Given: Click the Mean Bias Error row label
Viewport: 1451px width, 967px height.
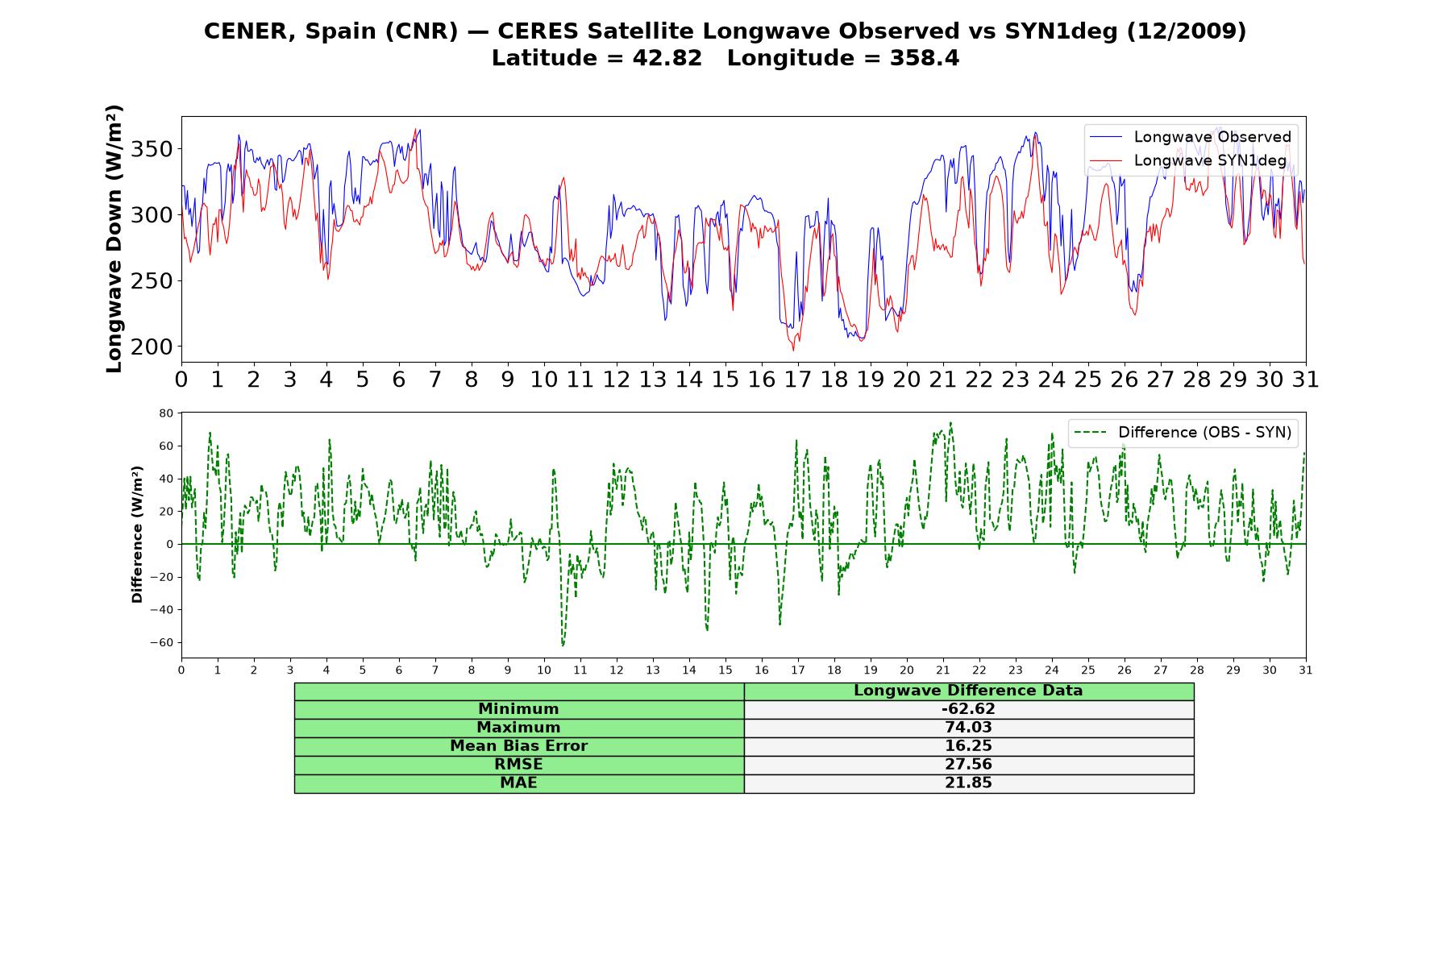Looking at the screenshot, I should coord(519,746).
